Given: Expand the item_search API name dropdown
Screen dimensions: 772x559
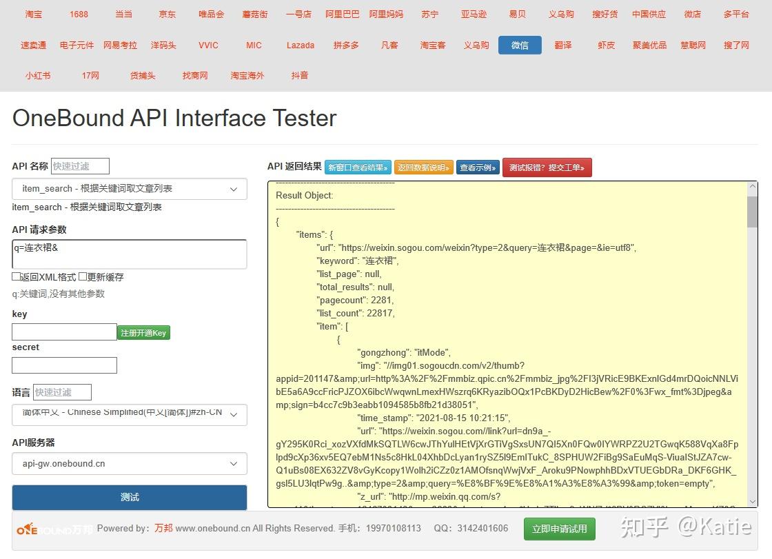Looking at the screenshot, I should pos(130,189).
